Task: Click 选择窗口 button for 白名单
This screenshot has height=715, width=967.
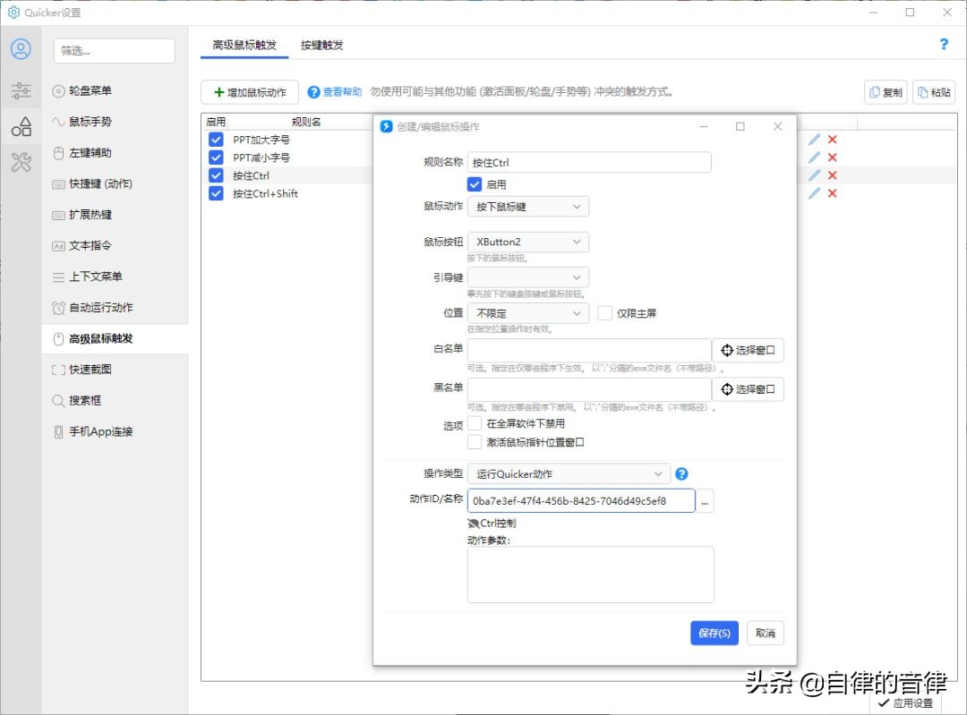Action: 748,350
